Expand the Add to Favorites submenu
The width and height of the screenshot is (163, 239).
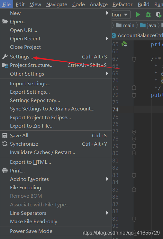click(x=107, y=179)
